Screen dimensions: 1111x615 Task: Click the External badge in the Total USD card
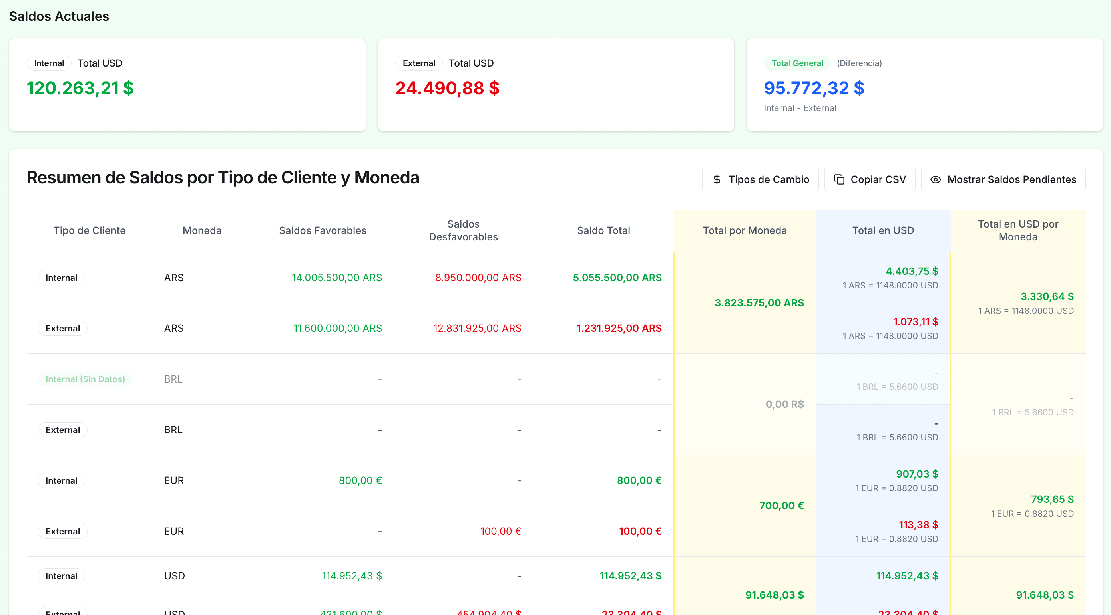click(x=418, y=63)
